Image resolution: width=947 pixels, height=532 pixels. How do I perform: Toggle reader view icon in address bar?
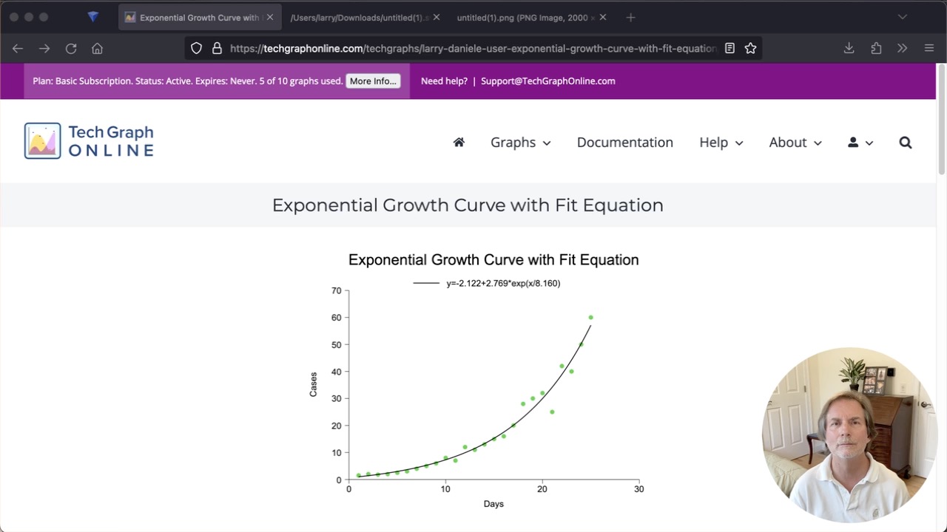(729, 49)
